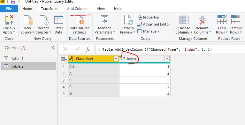This screenshot has width=245, height=125.
Task: Click the Class slicer cell A
Action: point(94,73)
